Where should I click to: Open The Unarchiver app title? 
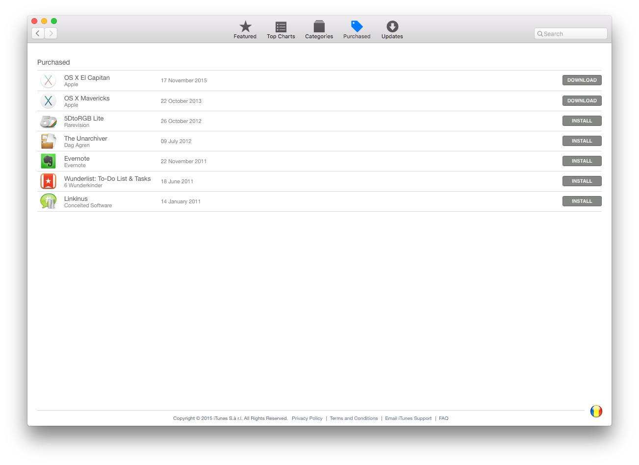pyautogui.click(x=86, y=139)
